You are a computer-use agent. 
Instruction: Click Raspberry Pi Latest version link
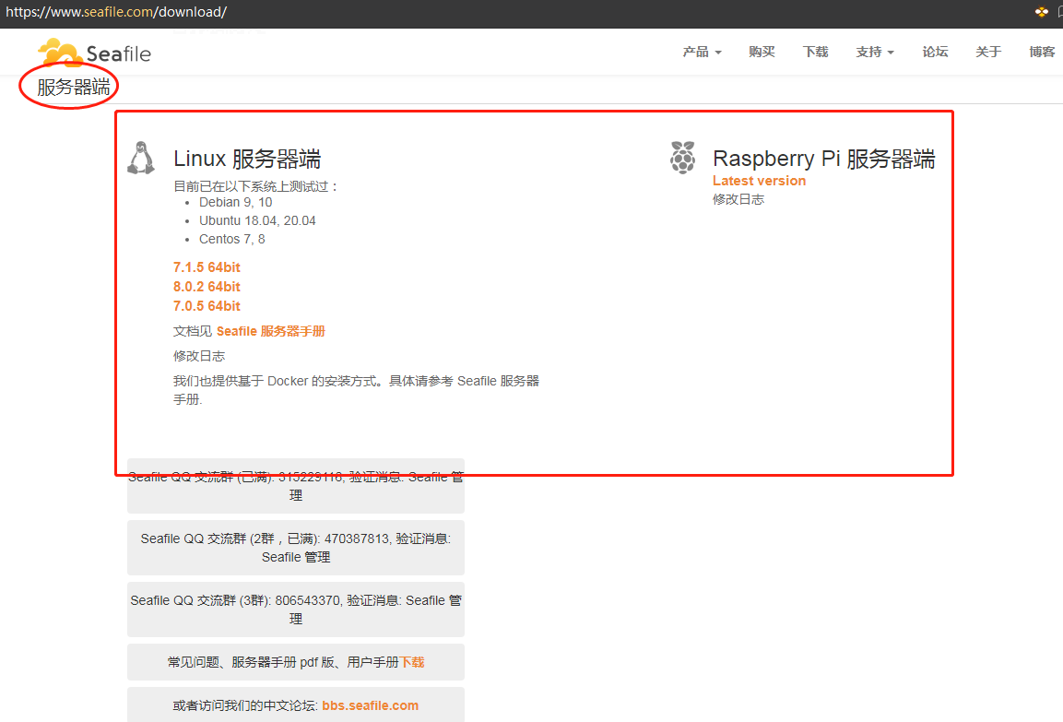click(x=759, y=181)
